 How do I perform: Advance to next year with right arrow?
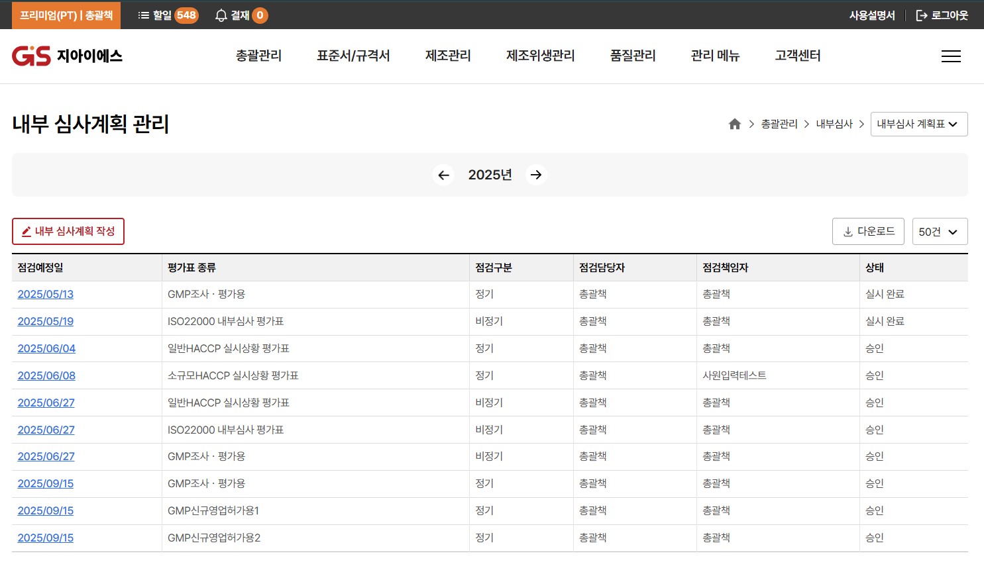(x=536, y=175)
